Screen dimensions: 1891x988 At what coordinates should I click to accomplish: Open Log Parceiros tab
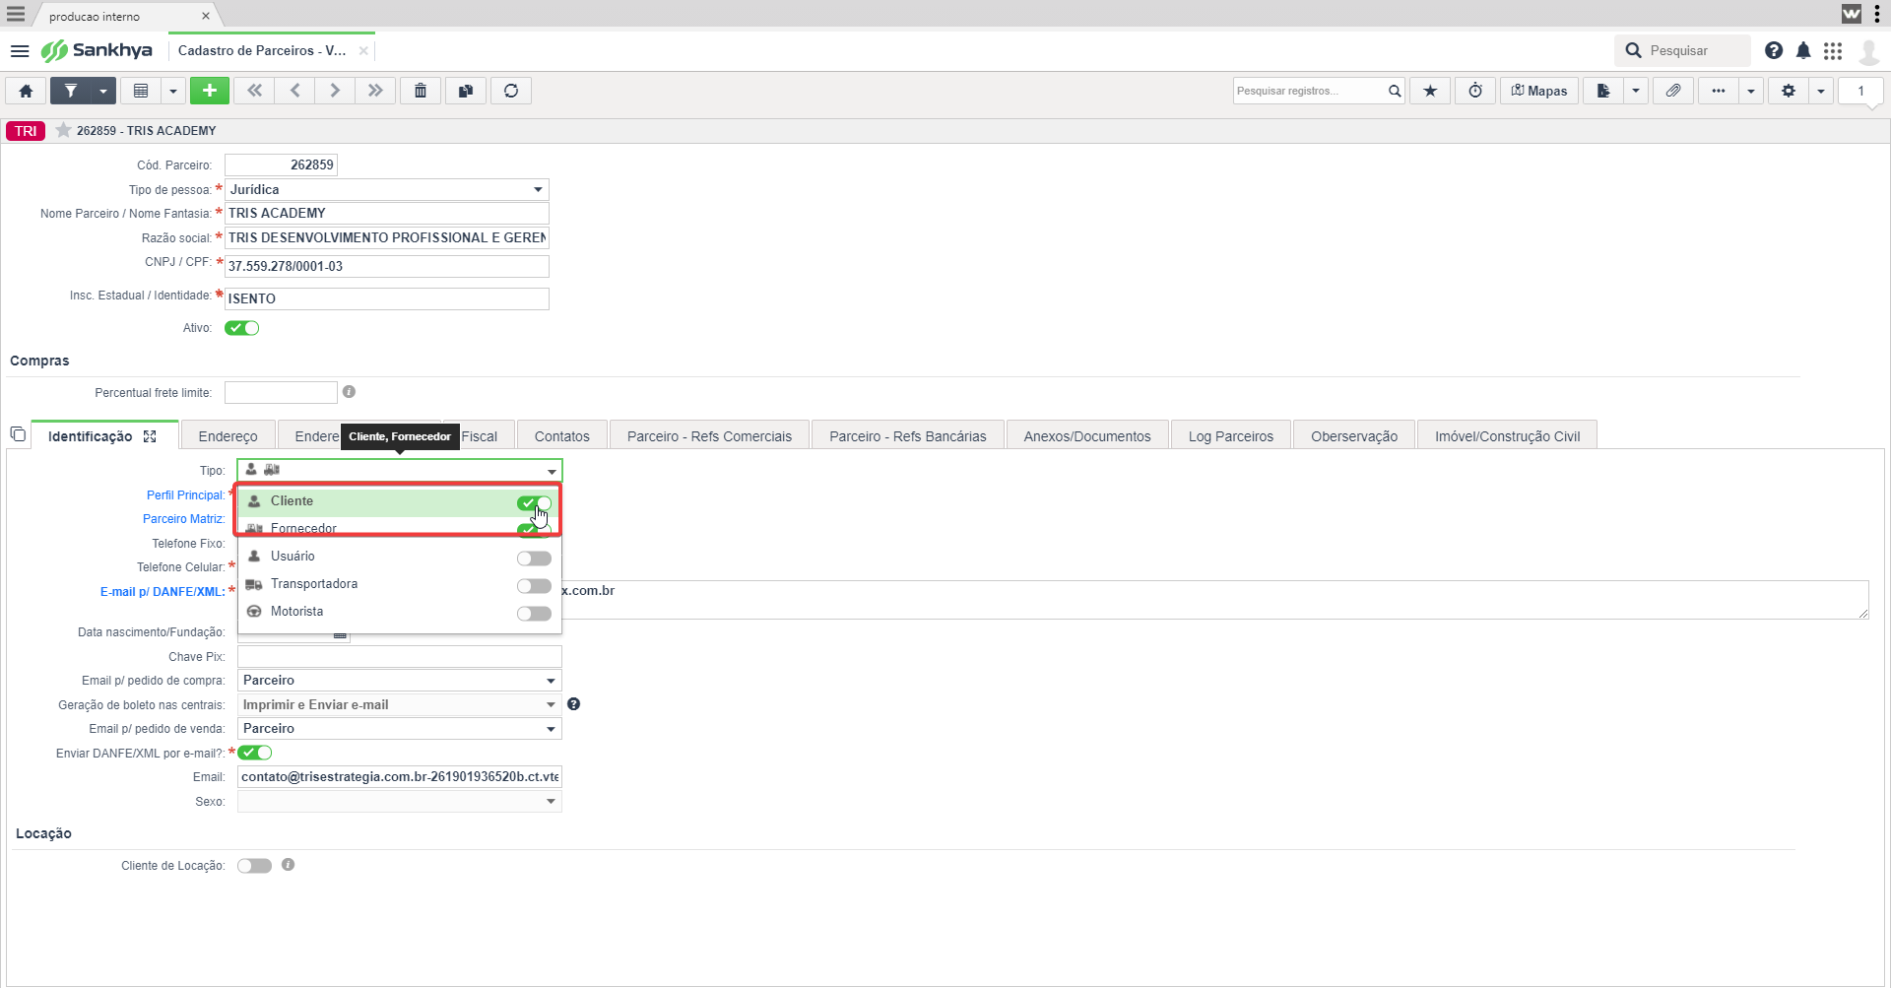tap(1231, 436)
